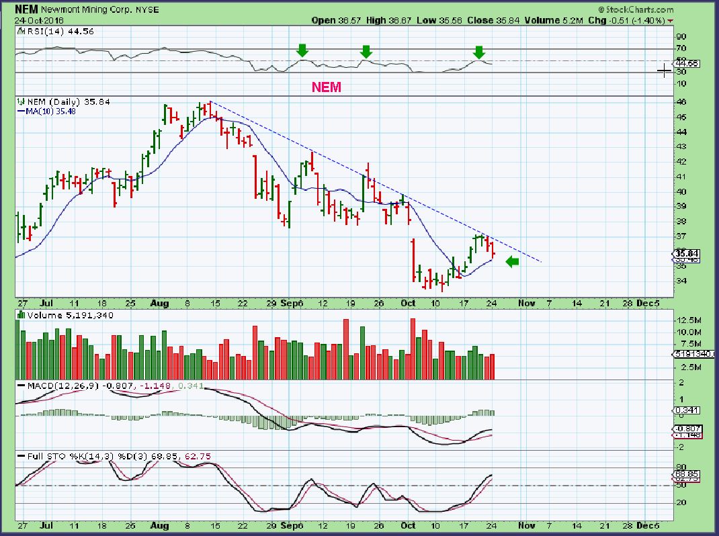
Task: Click the pink NEM label above the price panel
Action: (327, 87)
